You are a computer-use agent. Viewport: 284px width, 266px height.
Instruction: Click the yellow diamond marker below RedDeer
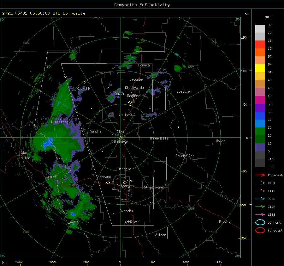(130, 103)
